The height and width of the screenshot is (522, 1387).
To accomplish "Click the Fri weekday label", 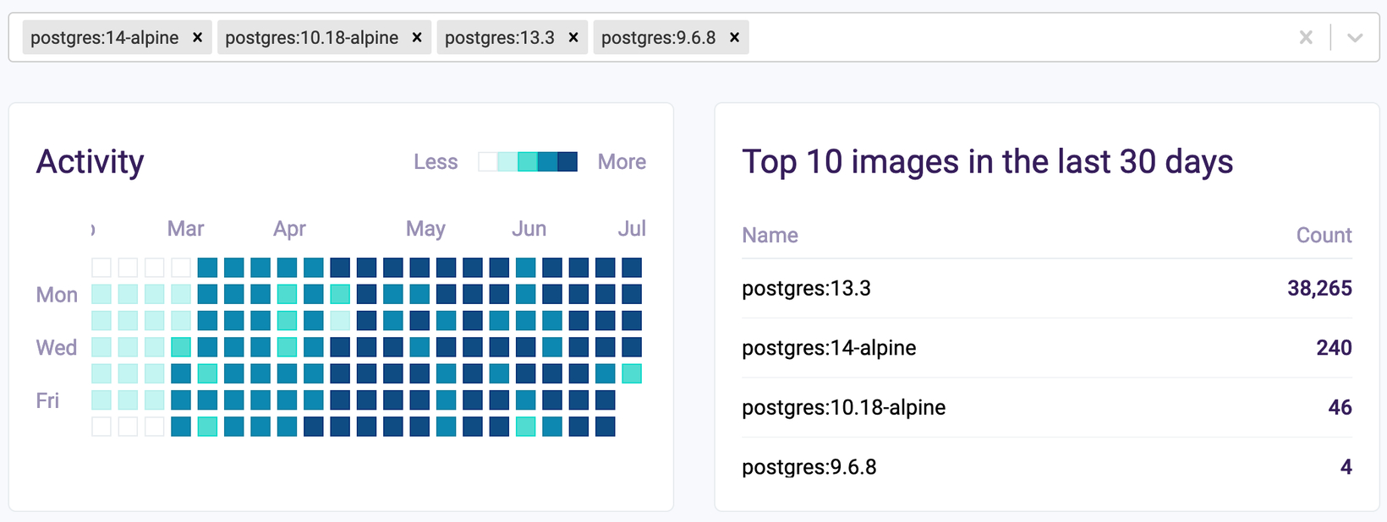I will click(x=47, y=400).
